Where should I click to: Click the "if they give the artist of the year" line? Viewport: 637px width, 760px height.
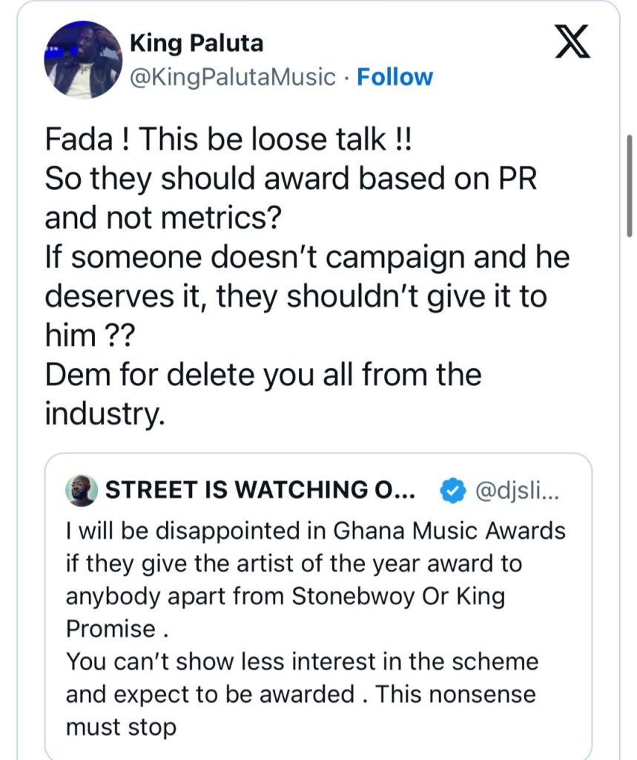pyautogui.click(x=294, y=564)
